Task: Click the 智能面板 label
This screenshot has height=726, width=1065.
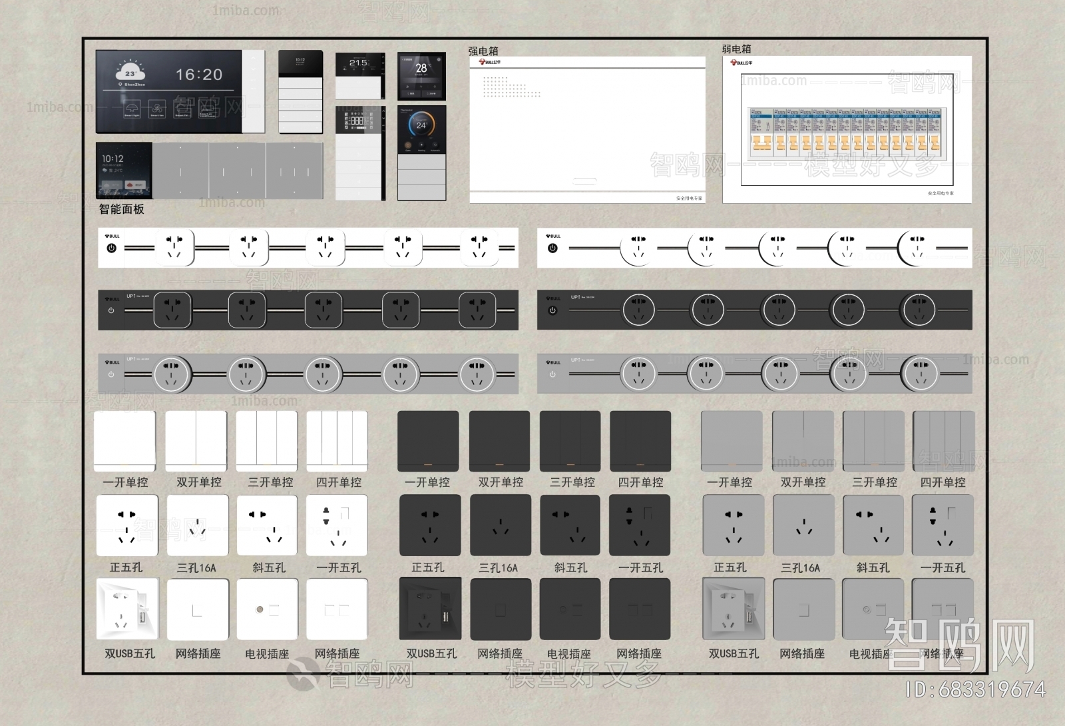Action: pos(122,209)
